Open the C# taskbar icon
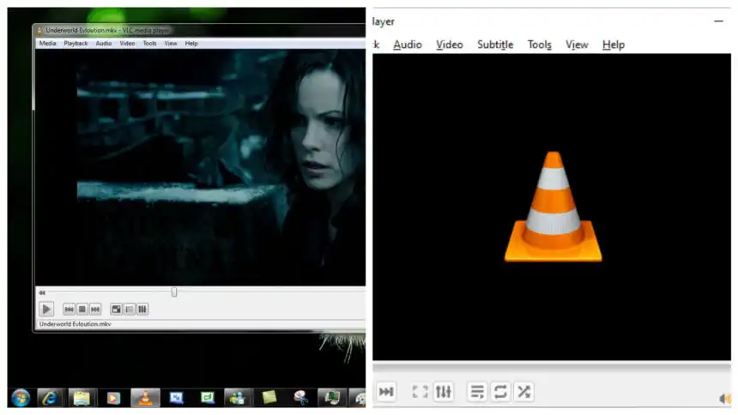Viewport: 738px width, 415px height. pos(207,398)
